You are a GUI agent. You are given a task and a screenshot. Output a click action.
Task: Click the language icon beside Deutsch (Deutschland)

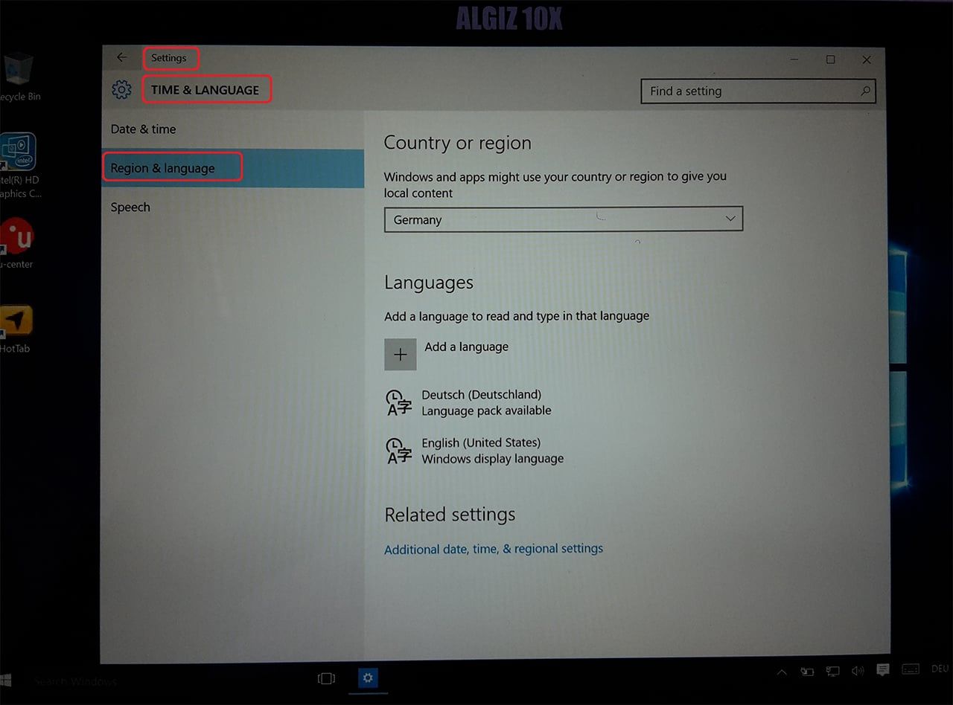(x=398, y=402)
